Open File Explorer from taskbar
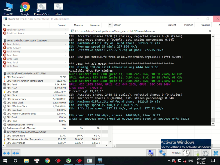This screenshot has width=220, height=165. (x=26, y=161)
